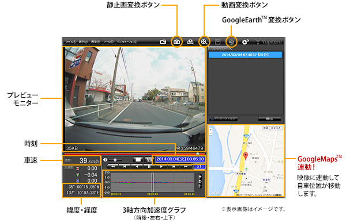Open settings with the gear icon
Viewport: 350px width, 223px height.
click(x=245, y=41)
